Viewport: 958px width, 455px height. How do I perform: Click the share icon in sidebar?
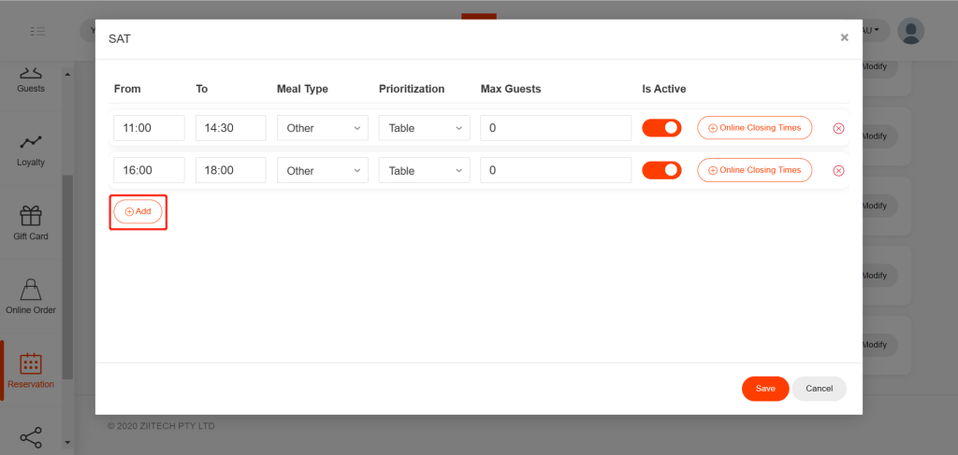click(31, 436)
